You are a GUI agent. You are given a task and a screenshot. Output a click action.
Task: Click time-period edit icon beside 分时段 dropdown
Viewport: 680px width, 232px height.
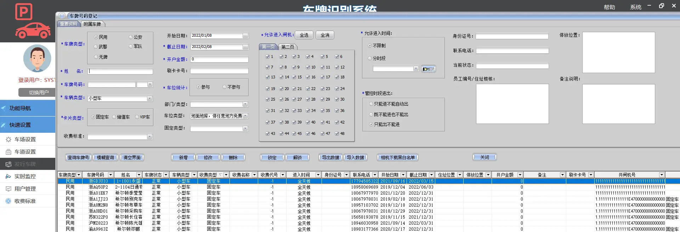[x=429, y=69]
